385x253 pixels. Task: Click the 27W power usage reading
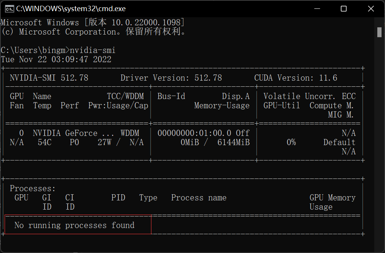pyautogui.click(x=105, y=142)
